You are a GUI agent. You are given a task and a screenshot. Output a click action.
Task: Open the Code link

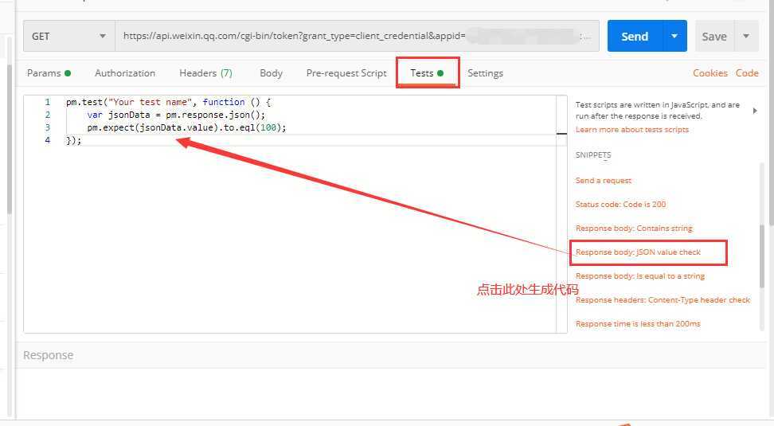pos(747,73)
